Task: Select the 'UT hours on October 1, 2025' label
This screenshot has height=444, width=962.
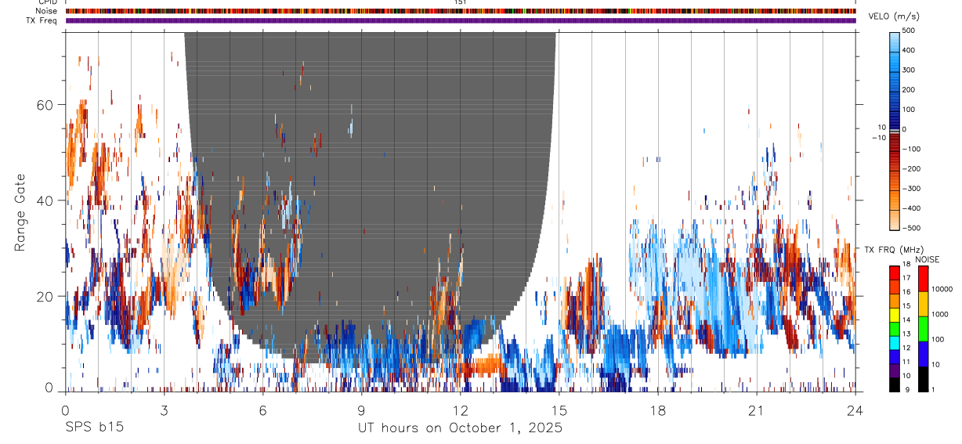Action: [461, 428]
